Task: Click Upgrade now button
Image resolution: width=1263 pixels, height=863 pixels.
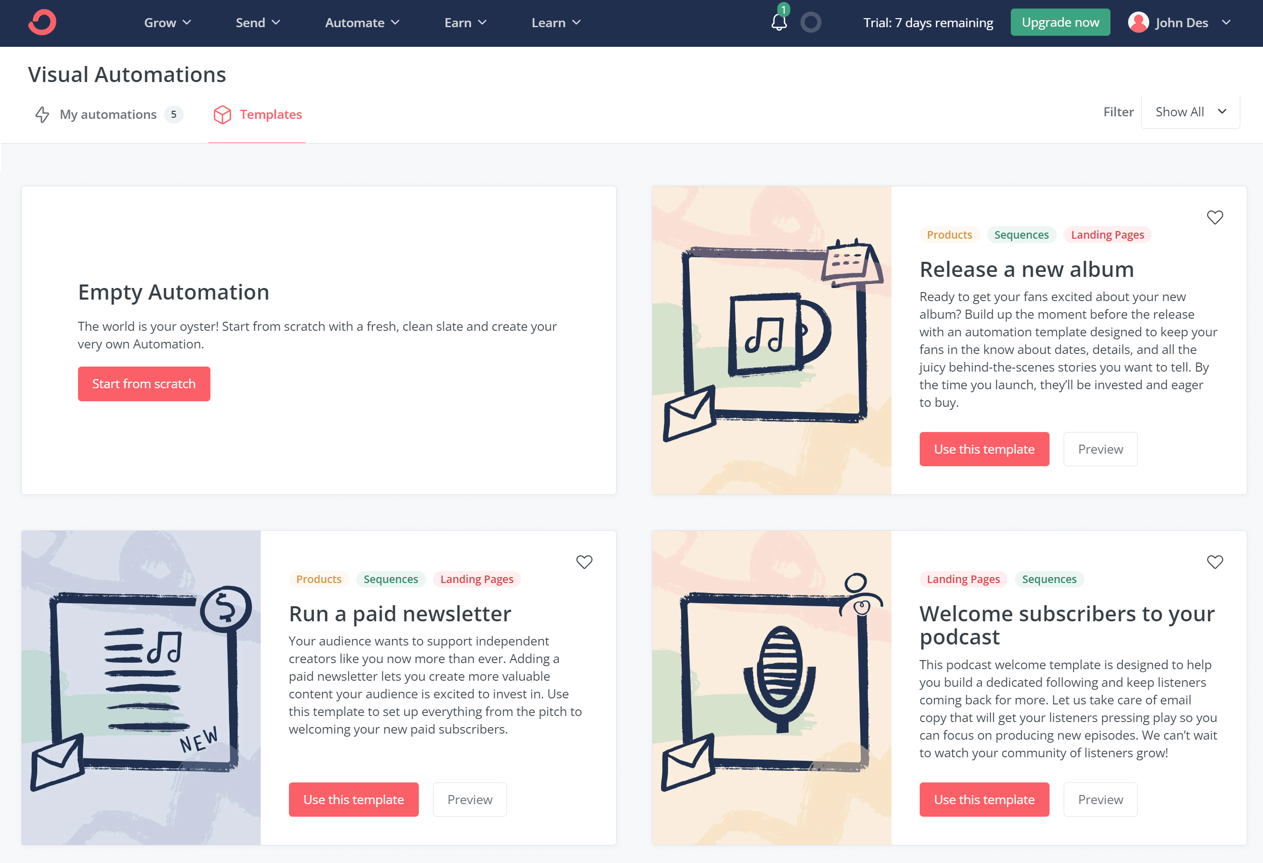Action: [x=1060, y=21]
